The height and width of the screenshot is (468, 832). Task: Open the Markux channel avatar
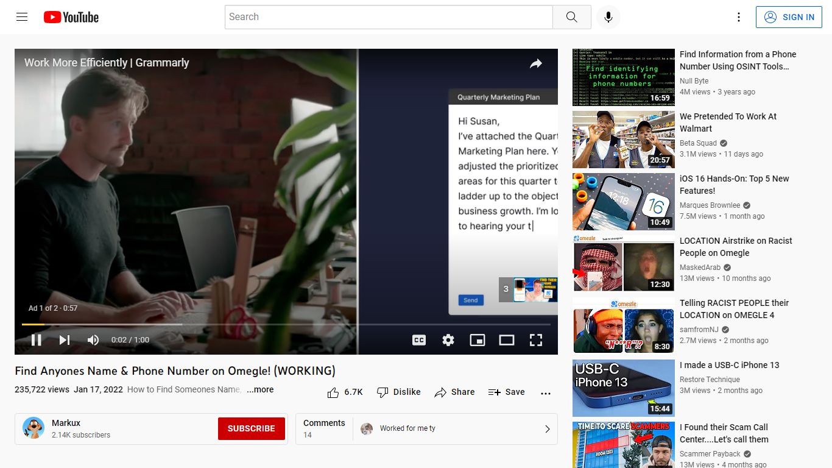click(x=33, y=428)
